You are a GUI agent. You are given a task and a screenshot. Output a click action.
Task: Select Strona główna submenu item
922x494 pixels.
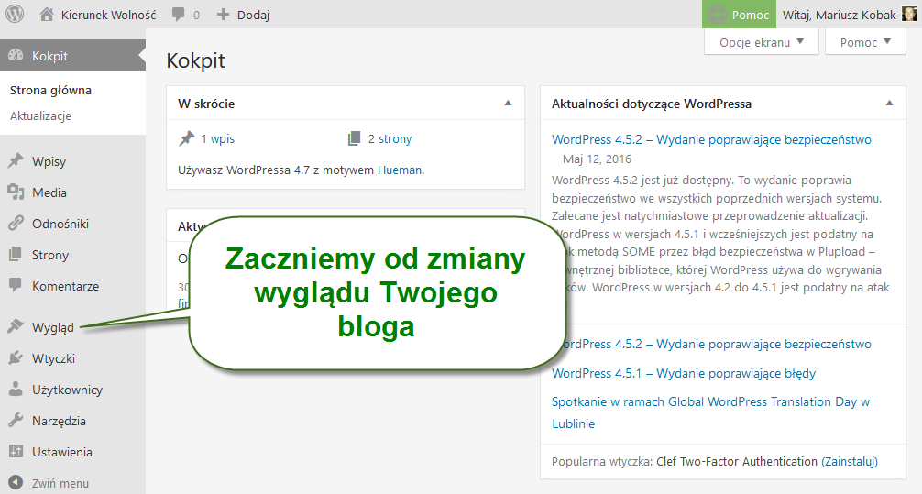(x=50, y=90)
